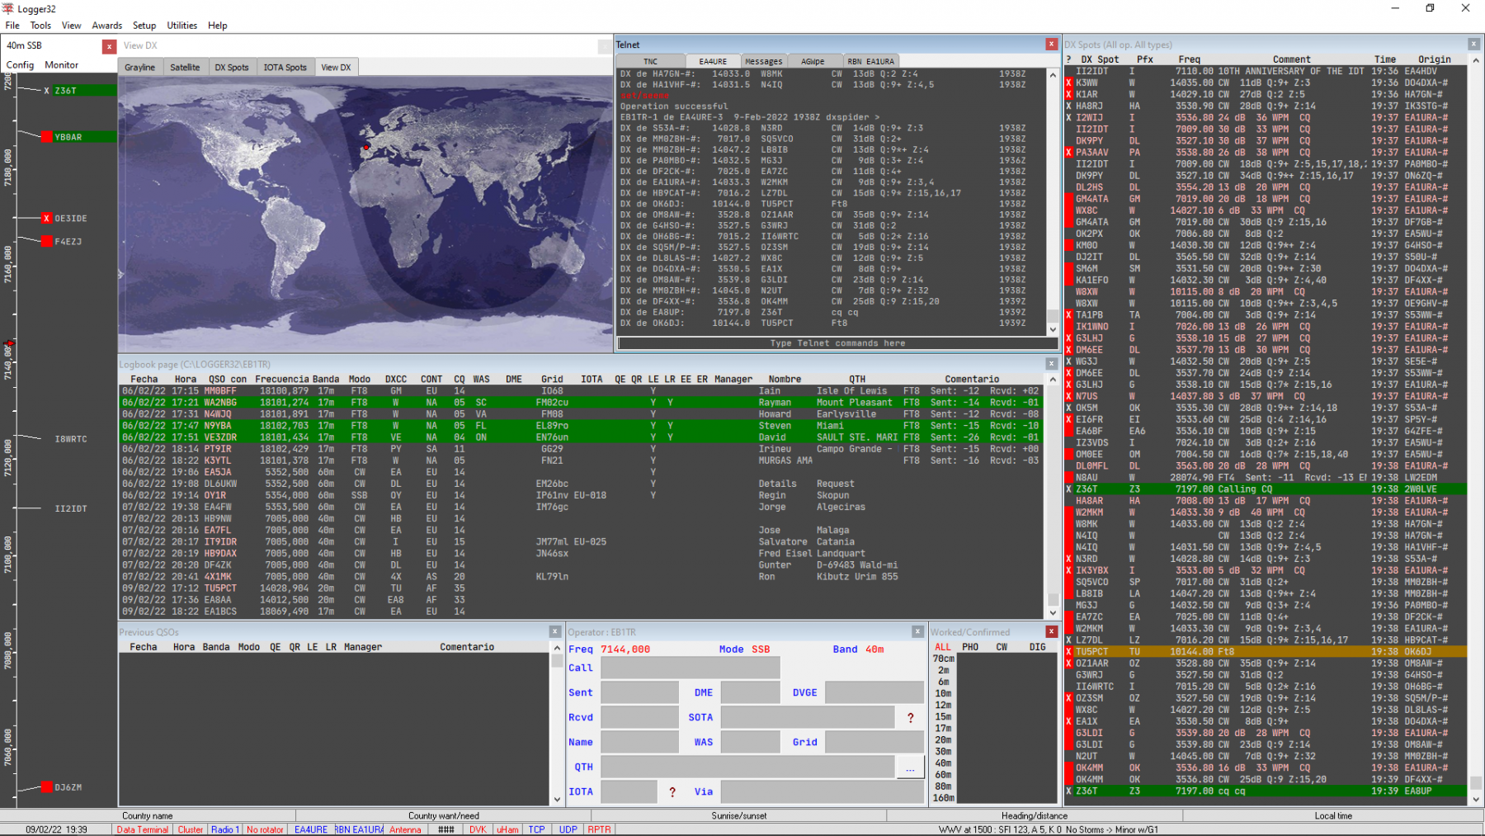
Task: Click the Call input field
Action: tap(691, 668)
